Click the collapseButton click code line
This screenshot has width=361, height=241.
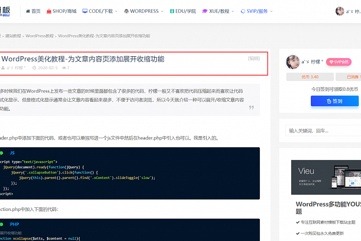coord(54,172)
